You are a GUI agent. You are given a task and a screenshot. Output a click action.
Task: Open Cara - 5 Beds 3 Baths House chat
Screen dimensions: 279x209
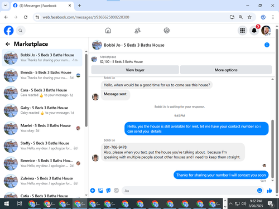point(42,93)
